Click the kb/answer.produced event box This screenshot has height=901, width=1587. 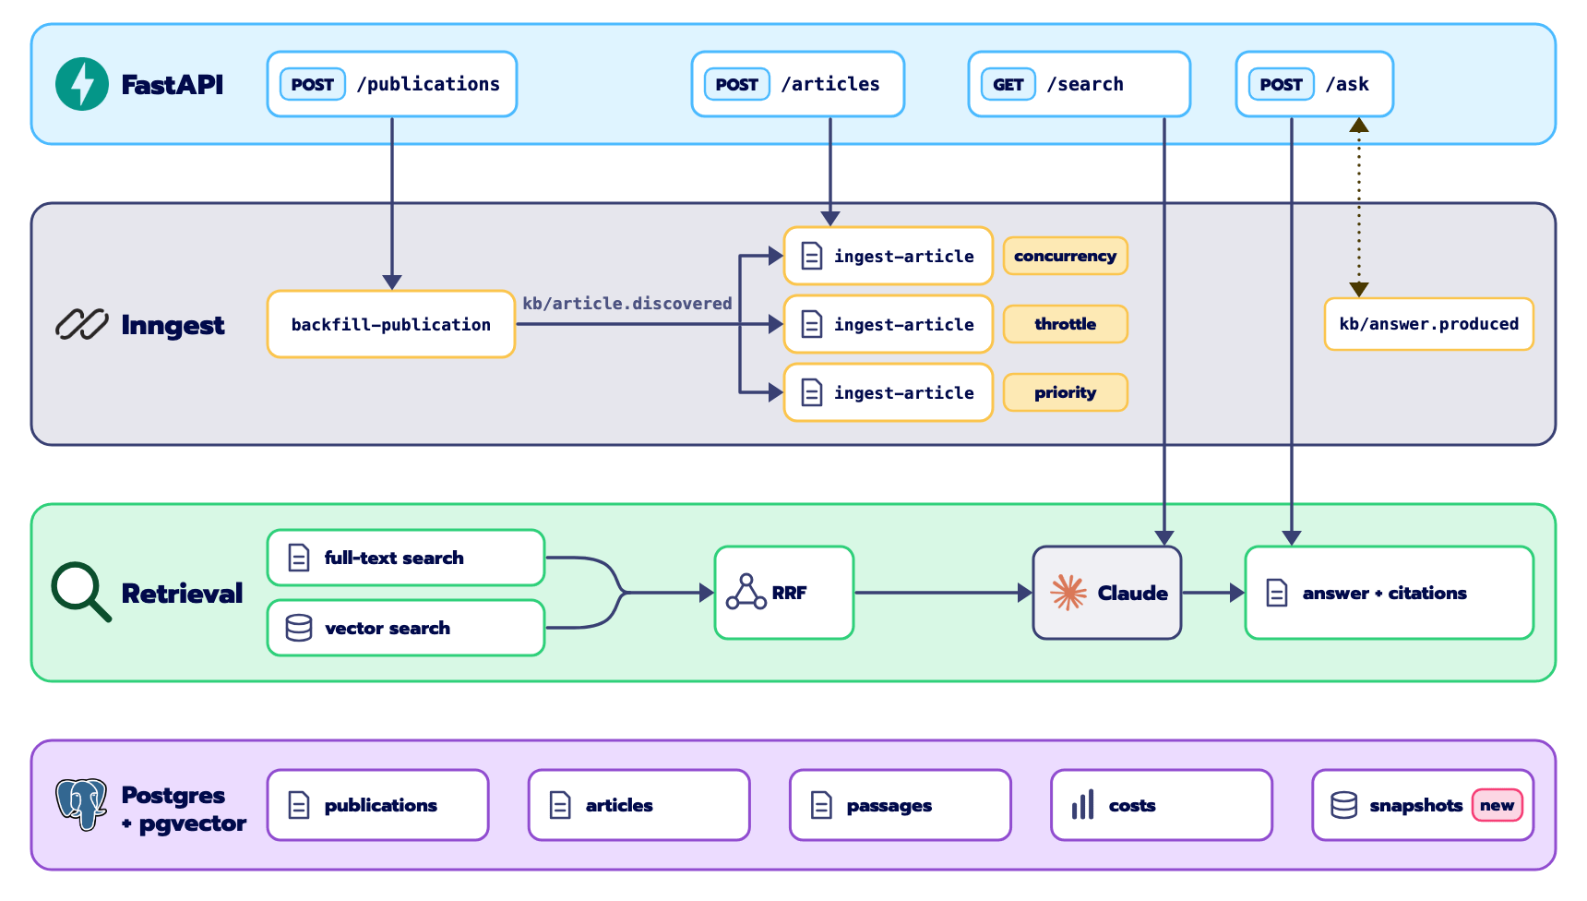click(x=1429, y=324)
